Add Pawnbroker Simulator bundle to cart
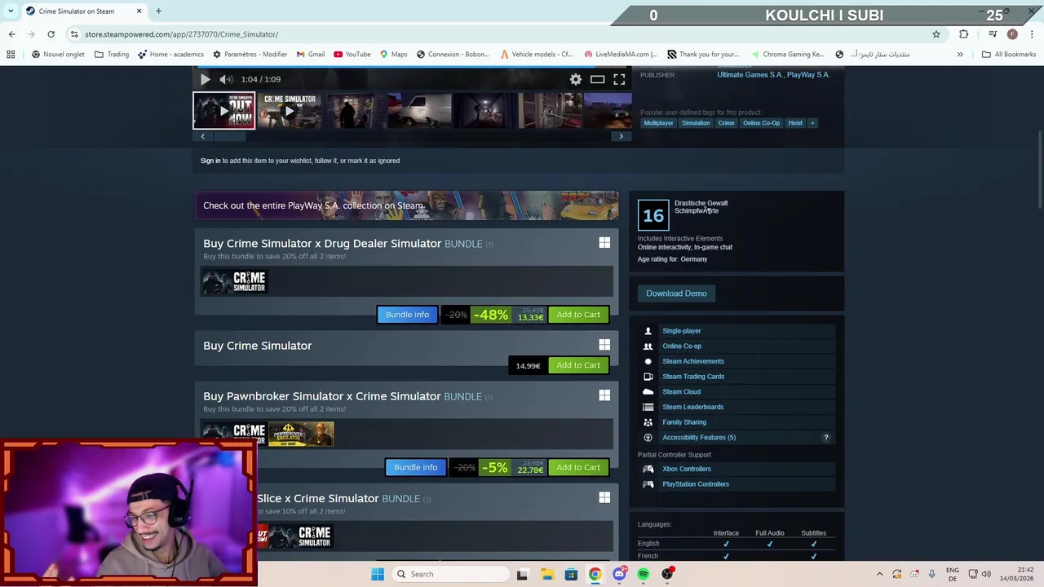This screenshot has width=1044, height=587. tap(578, 467)
